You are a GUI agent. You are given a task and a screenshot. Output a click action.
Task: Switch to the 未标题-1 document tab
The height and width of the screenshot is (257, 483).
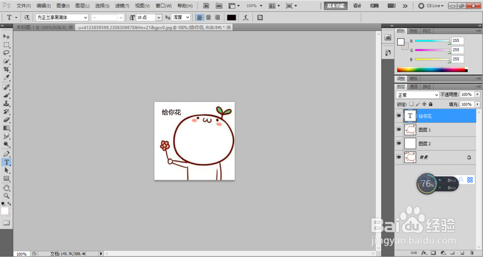[42, 27]
